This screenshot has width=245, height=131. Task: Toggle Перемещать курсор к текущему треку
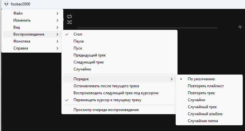pyautogui.click(x=107, y=100)
